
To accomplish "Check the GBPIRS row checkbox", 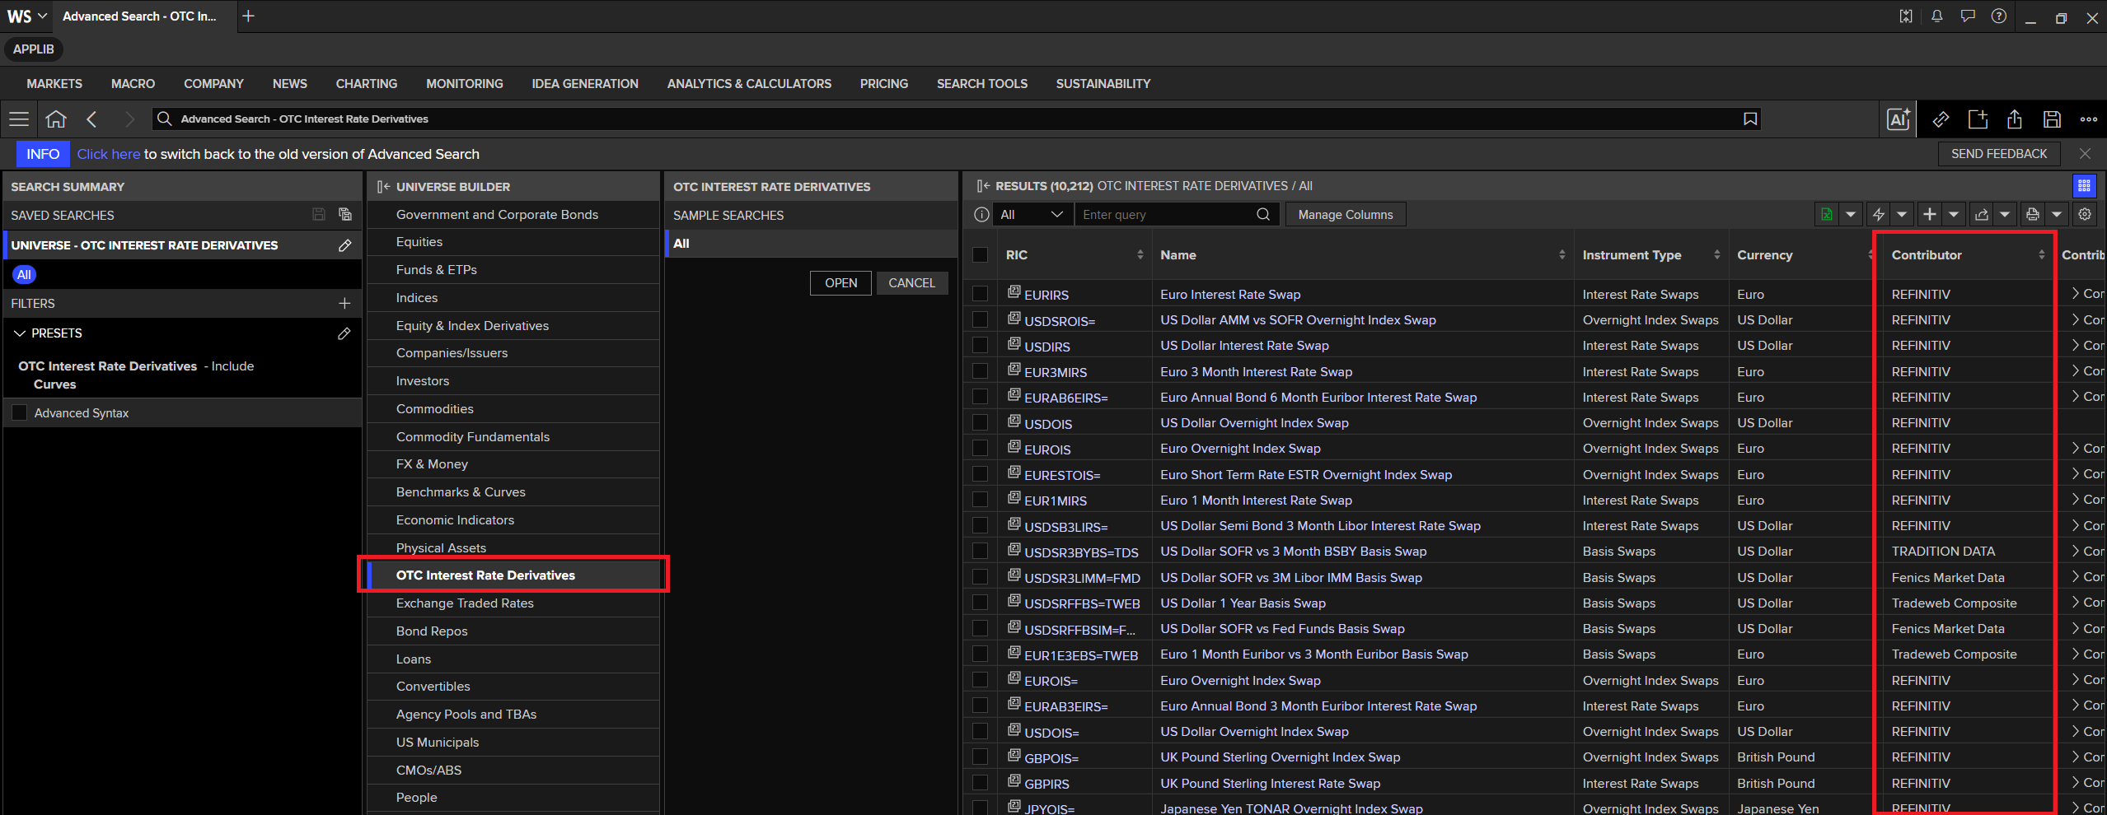I will (980, 783).
